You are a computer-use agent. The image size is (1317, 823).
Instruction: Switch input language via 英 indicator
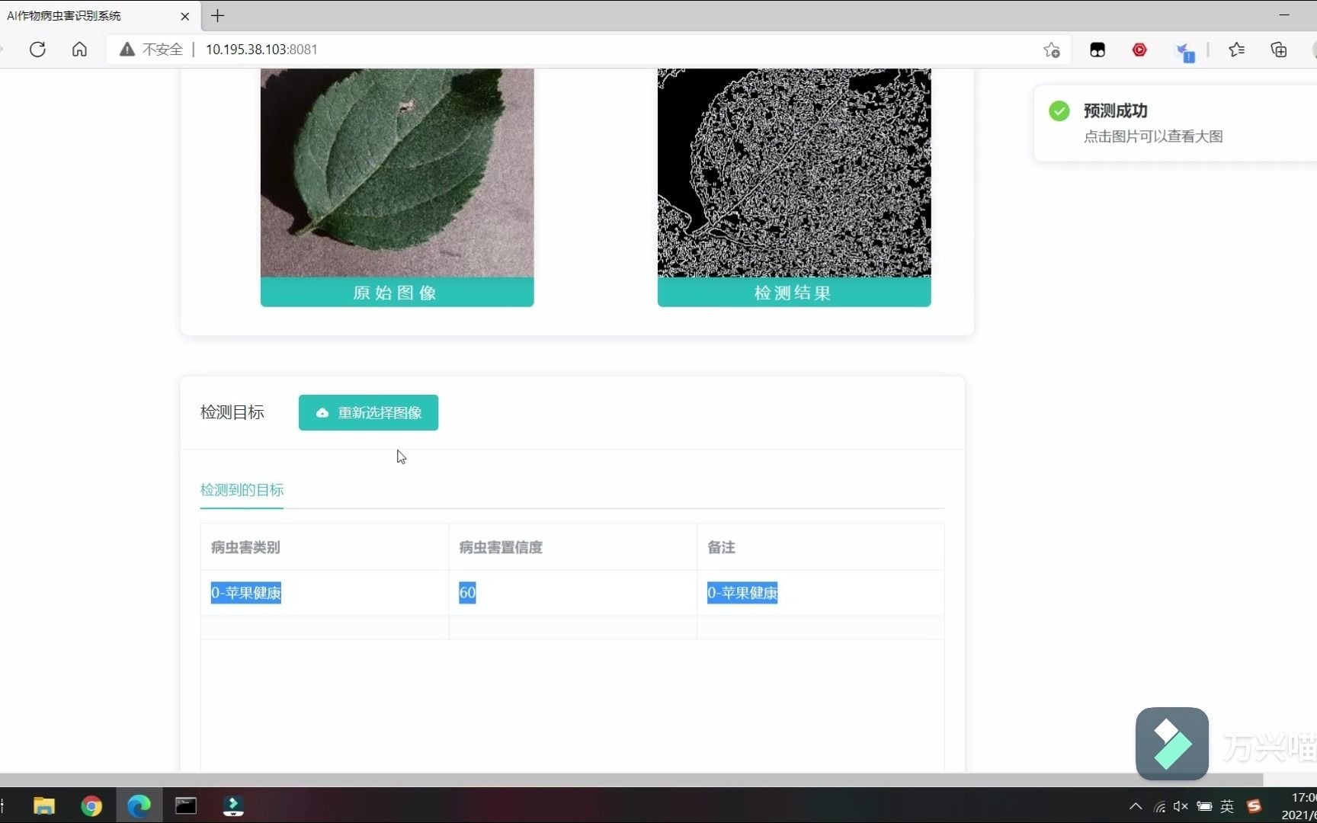1227,806
